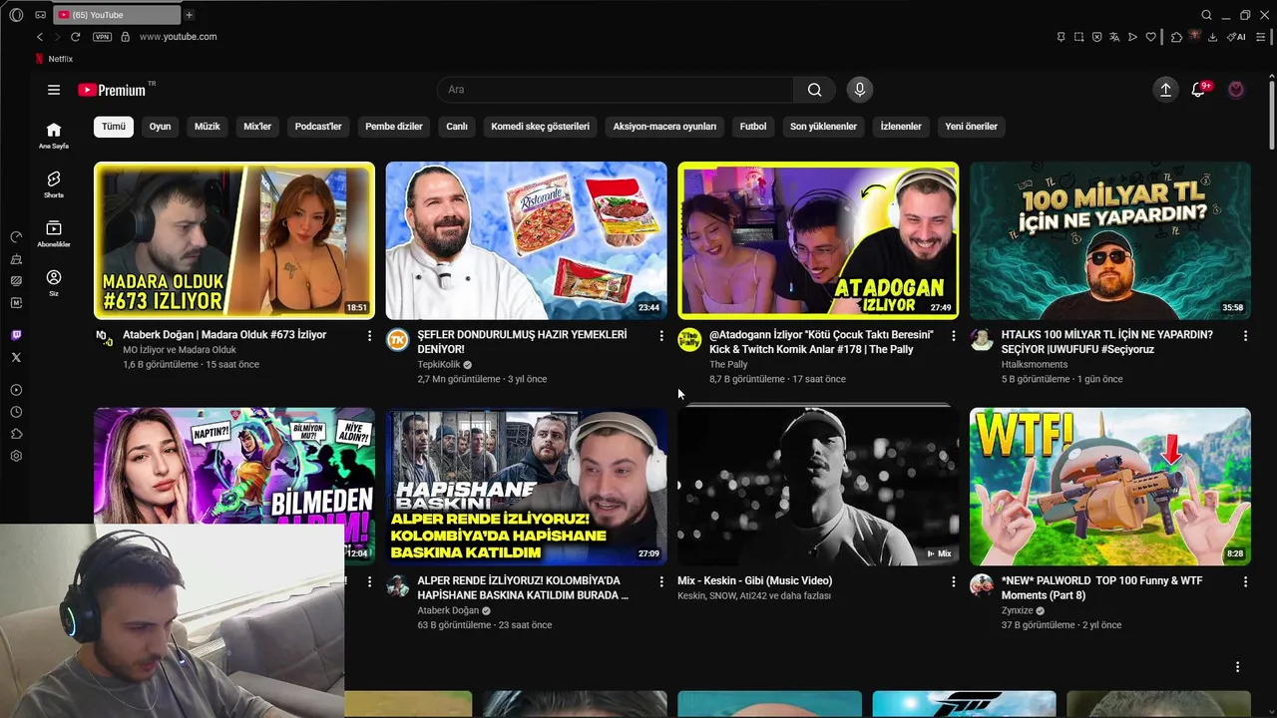Viewport: 1277px width, 718px height.
Task: Open X in the Opera sidebar
Action: click(x=16, y=357)
